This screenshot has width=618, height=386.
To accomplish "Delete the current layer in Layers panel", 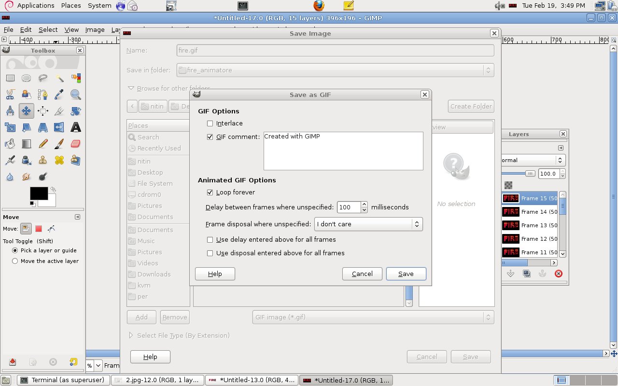I will coord(559,274).
